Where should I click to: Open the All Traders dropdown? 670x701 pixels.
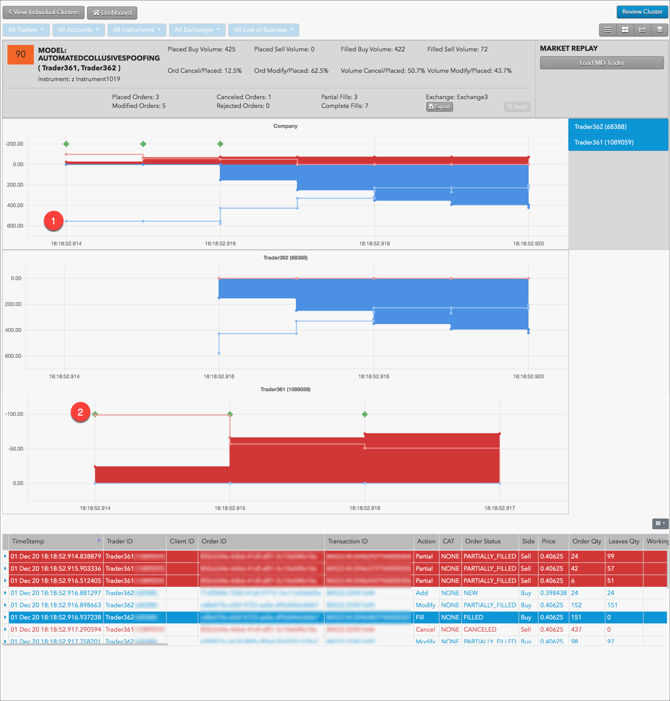tap(26, 30)
